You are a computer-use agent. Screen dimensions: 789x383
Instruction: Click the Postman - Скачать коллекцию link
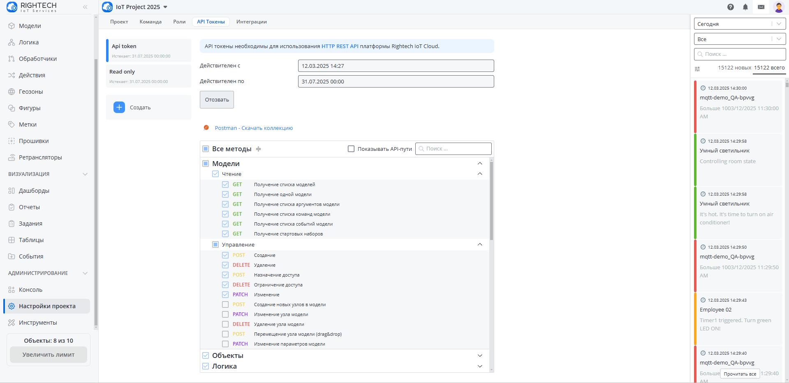click(254, 128)
